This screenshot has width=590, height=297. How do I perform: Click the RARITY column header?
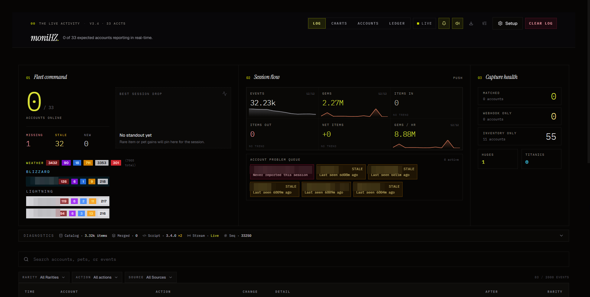point(555,292)
